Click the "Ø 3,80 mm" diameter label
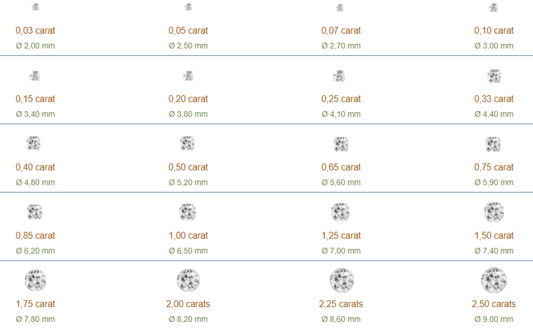The width and height of the screenshot is (533, 330). click(x=188, y=114)
